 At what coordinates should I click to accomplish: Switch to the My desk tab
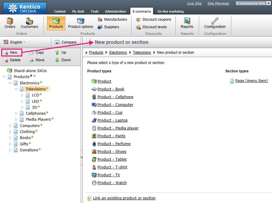coord(78,11)
